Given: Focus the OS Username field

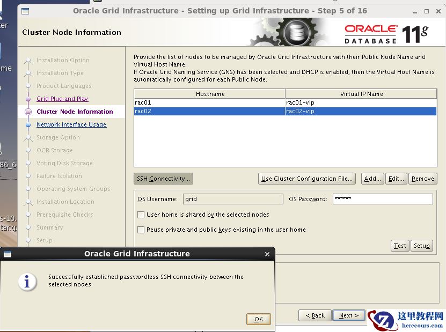Looking at the screenshot, I should point(233,199).
